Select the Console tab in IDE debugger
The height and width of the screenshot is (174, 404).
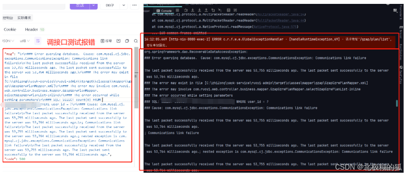coord(164,11)
